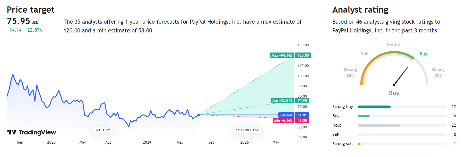Screen dimensions: 464x157
Task: Click the Strong buy rating bar
Action: tap(402, 107)
